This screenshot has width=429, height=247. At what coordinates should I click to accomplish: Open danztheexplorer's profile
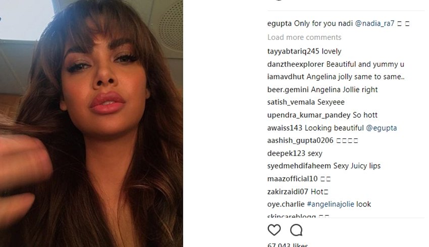coord(295,64)
